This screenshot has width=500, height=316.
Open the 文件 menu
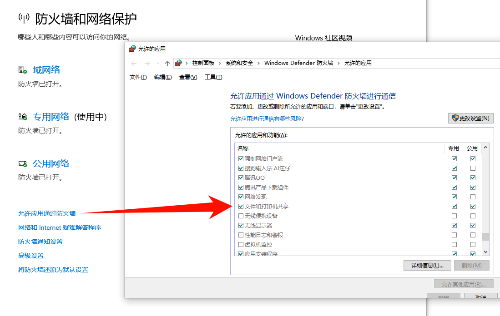136,77
